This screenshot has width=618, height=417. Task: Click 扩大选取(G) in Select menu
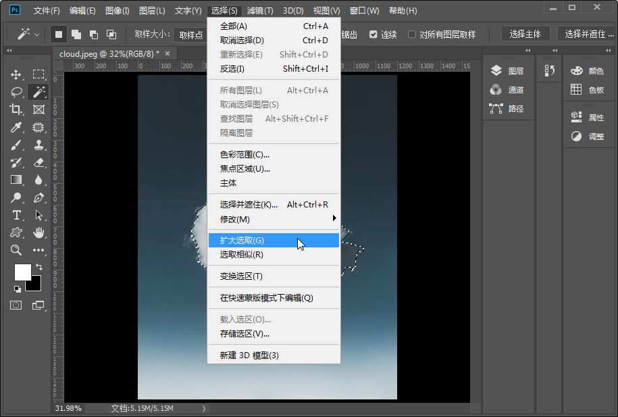[x=274, y=240]
